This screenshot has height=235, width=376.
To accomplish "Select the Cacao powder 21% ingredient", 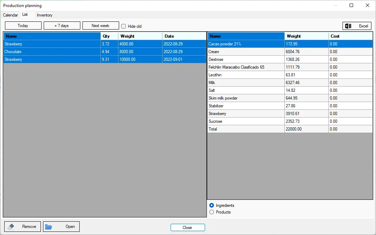I will (290, 44).
